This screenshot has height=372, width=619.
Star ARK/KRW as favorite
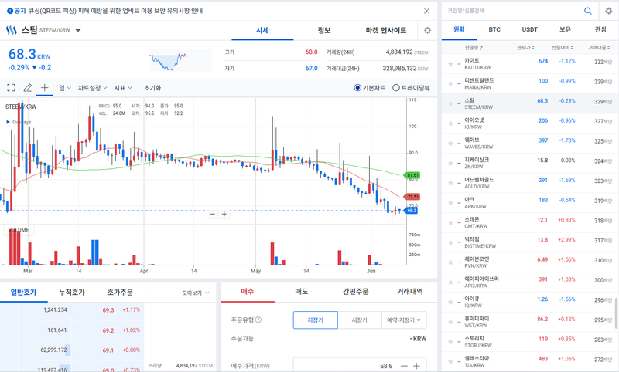[450, 203]
